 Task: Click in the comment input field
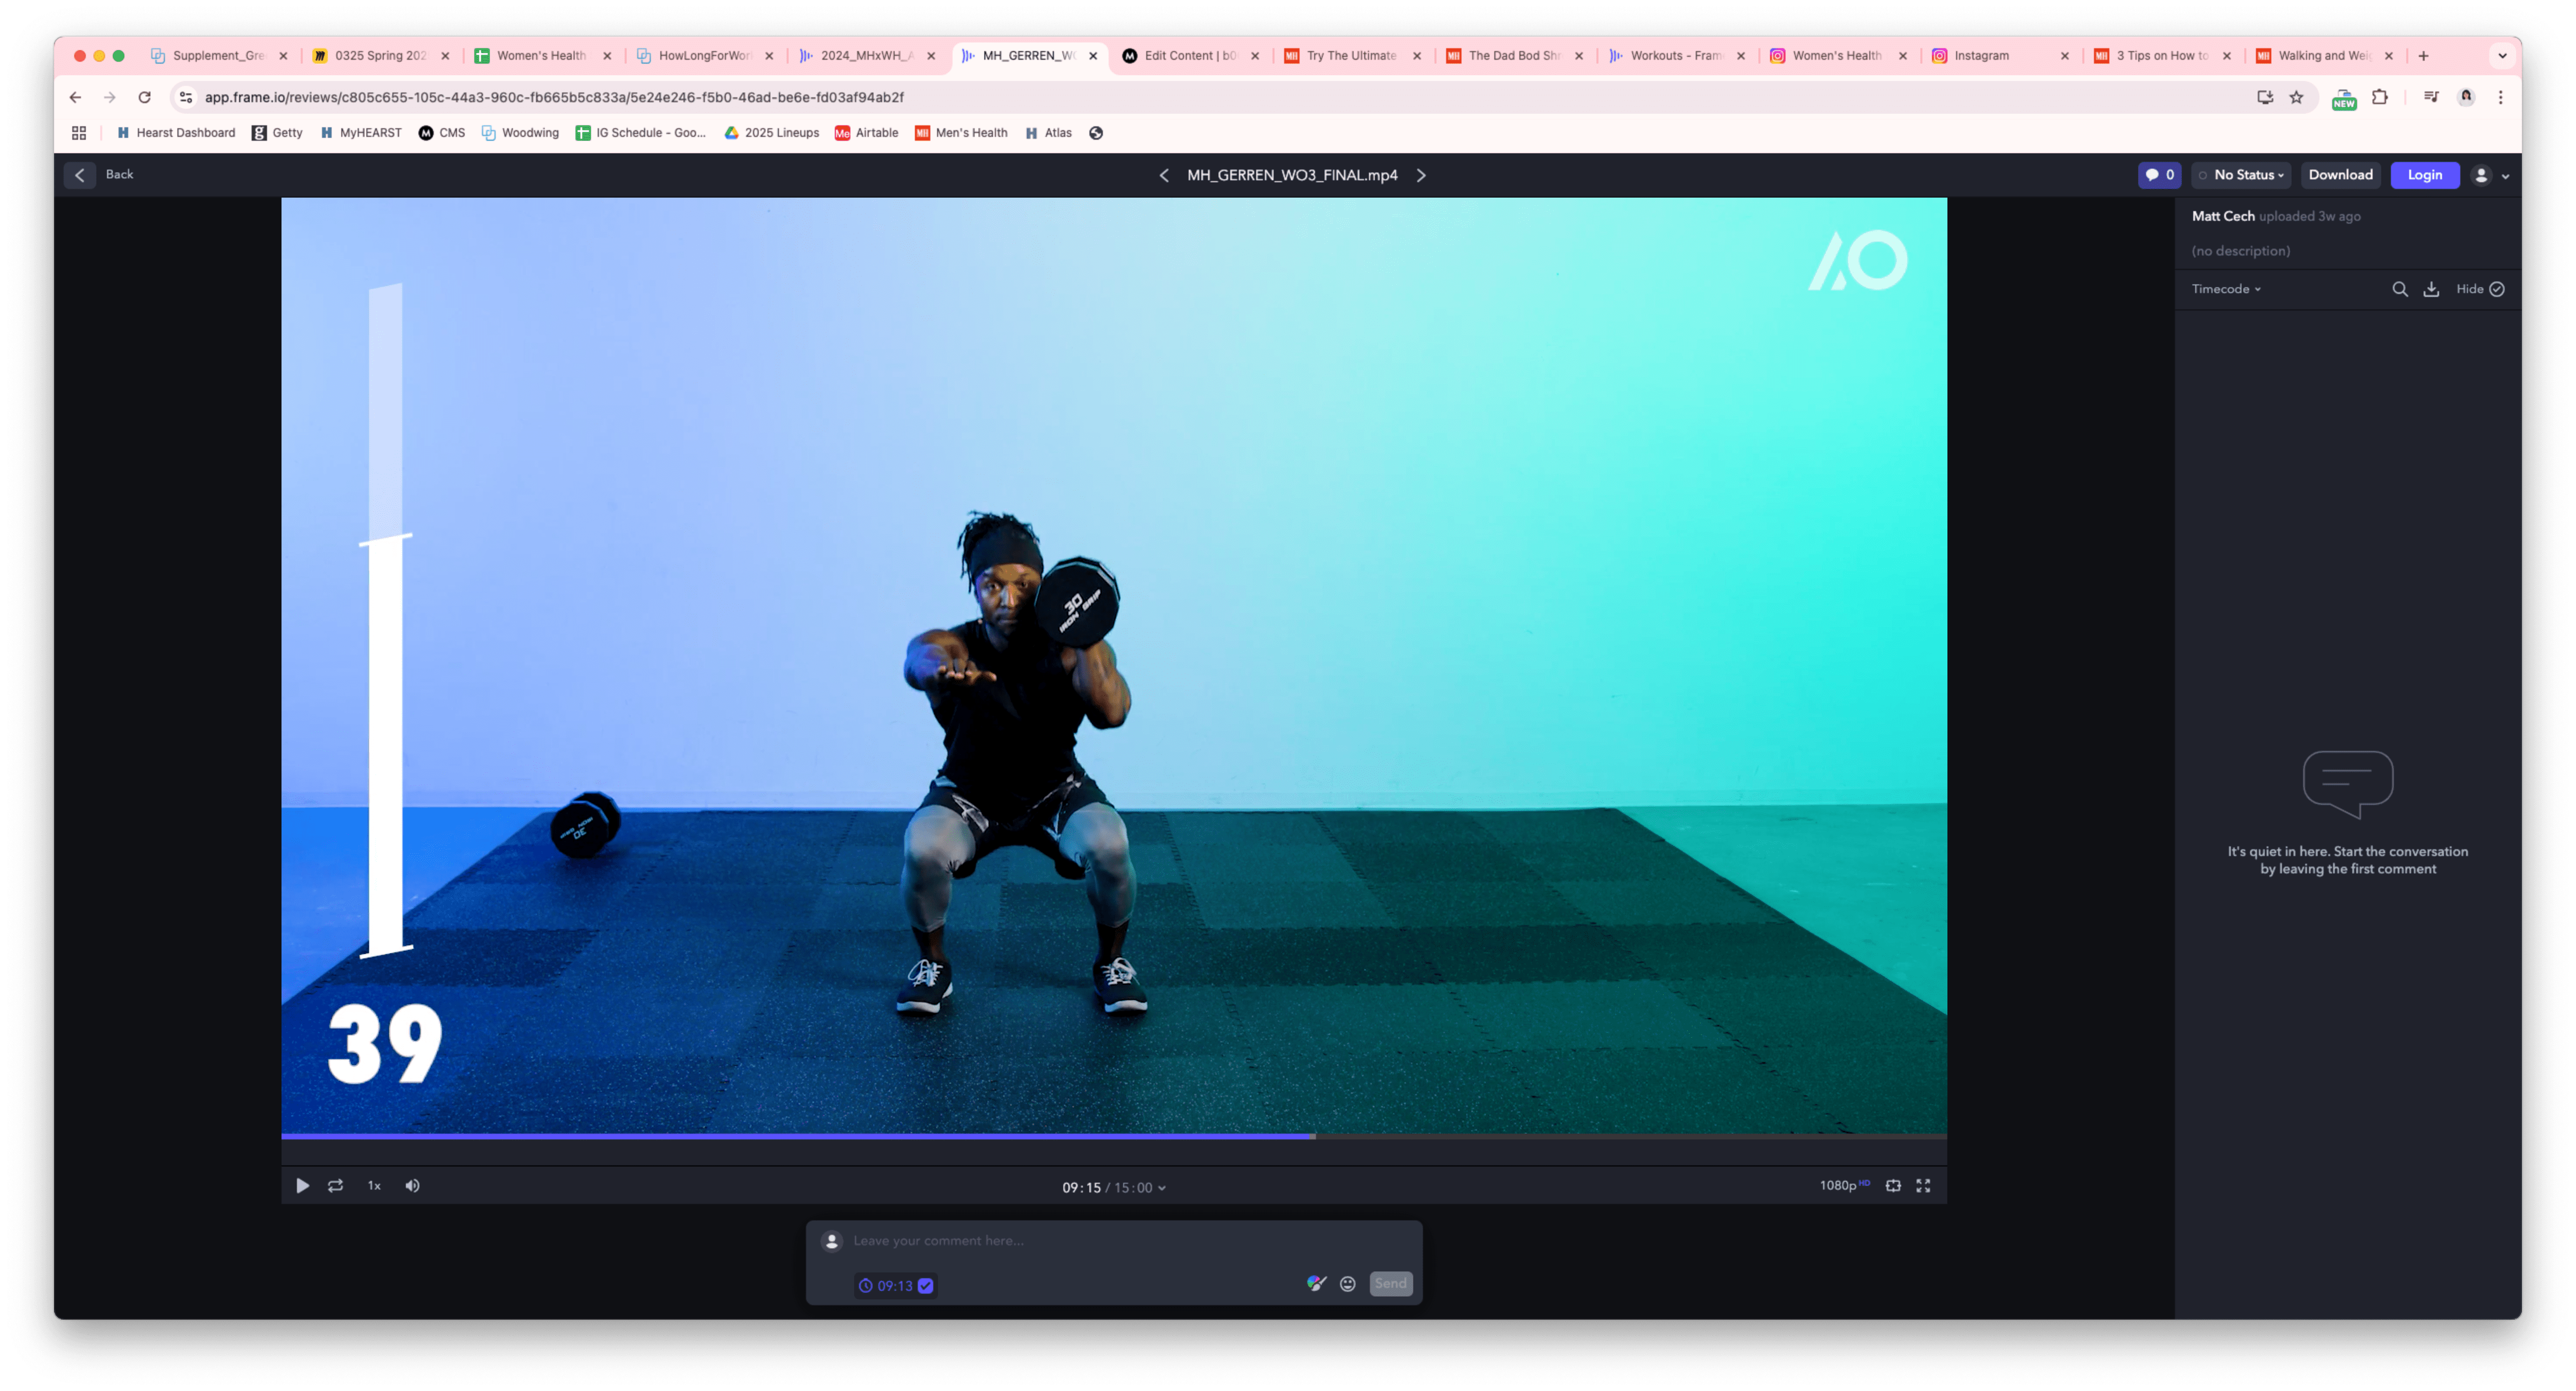point(1110,1241)
